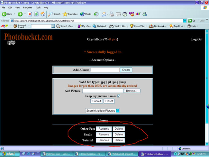Expand the Forward button history dropdown
This screenshot has height=157, width=209.
tap(25, 14)
